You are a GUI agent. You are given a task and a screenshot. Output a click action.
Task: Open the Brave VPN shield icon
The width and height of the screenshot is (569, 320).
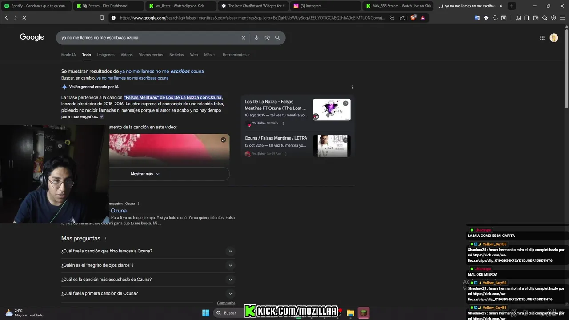[553, 18]
